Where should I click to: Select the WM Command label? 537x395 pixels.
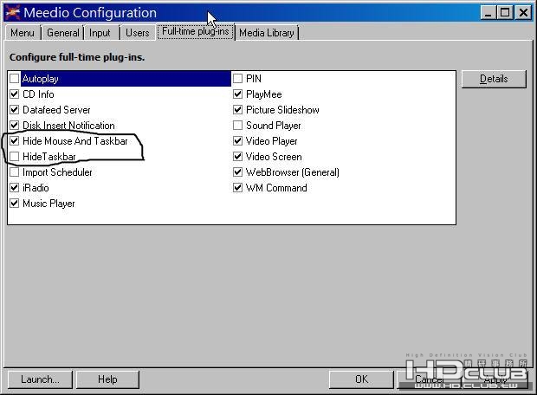(276, 188)
